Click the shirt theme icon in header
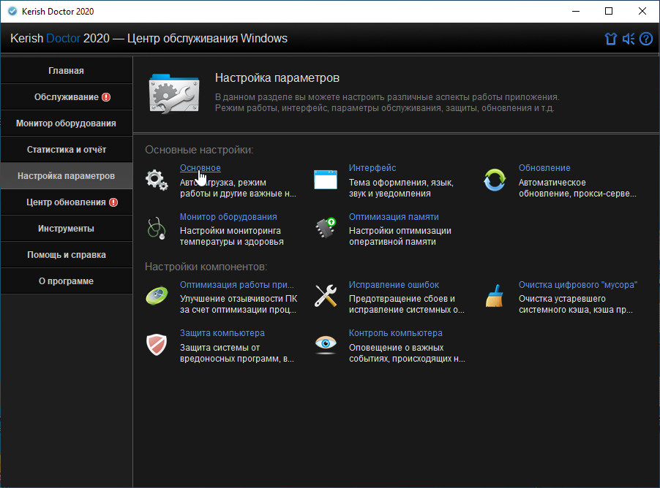This screenshot has width=660, height=488. pyautogui.click(x=611, y=39)
